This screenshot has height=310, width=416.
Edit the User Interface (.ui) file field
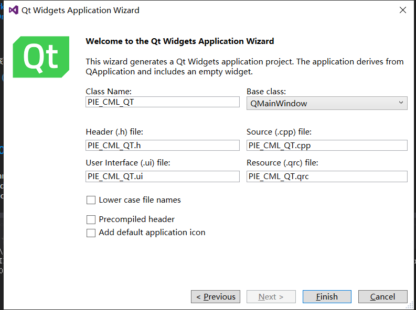coord(163,176)
